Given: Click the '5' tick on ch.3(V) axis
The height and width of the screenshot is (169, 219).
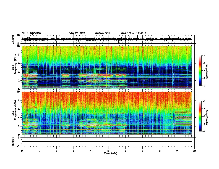Looking at the screenshot, I should point(19,137).
